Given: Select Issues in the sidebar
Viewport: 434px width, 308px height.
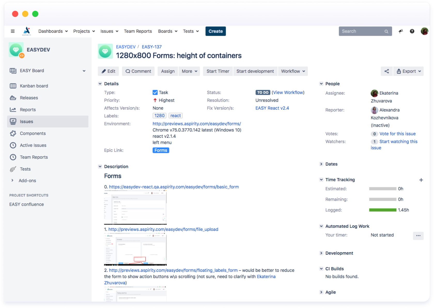Looking at the screenshot, I should point(48,121).
